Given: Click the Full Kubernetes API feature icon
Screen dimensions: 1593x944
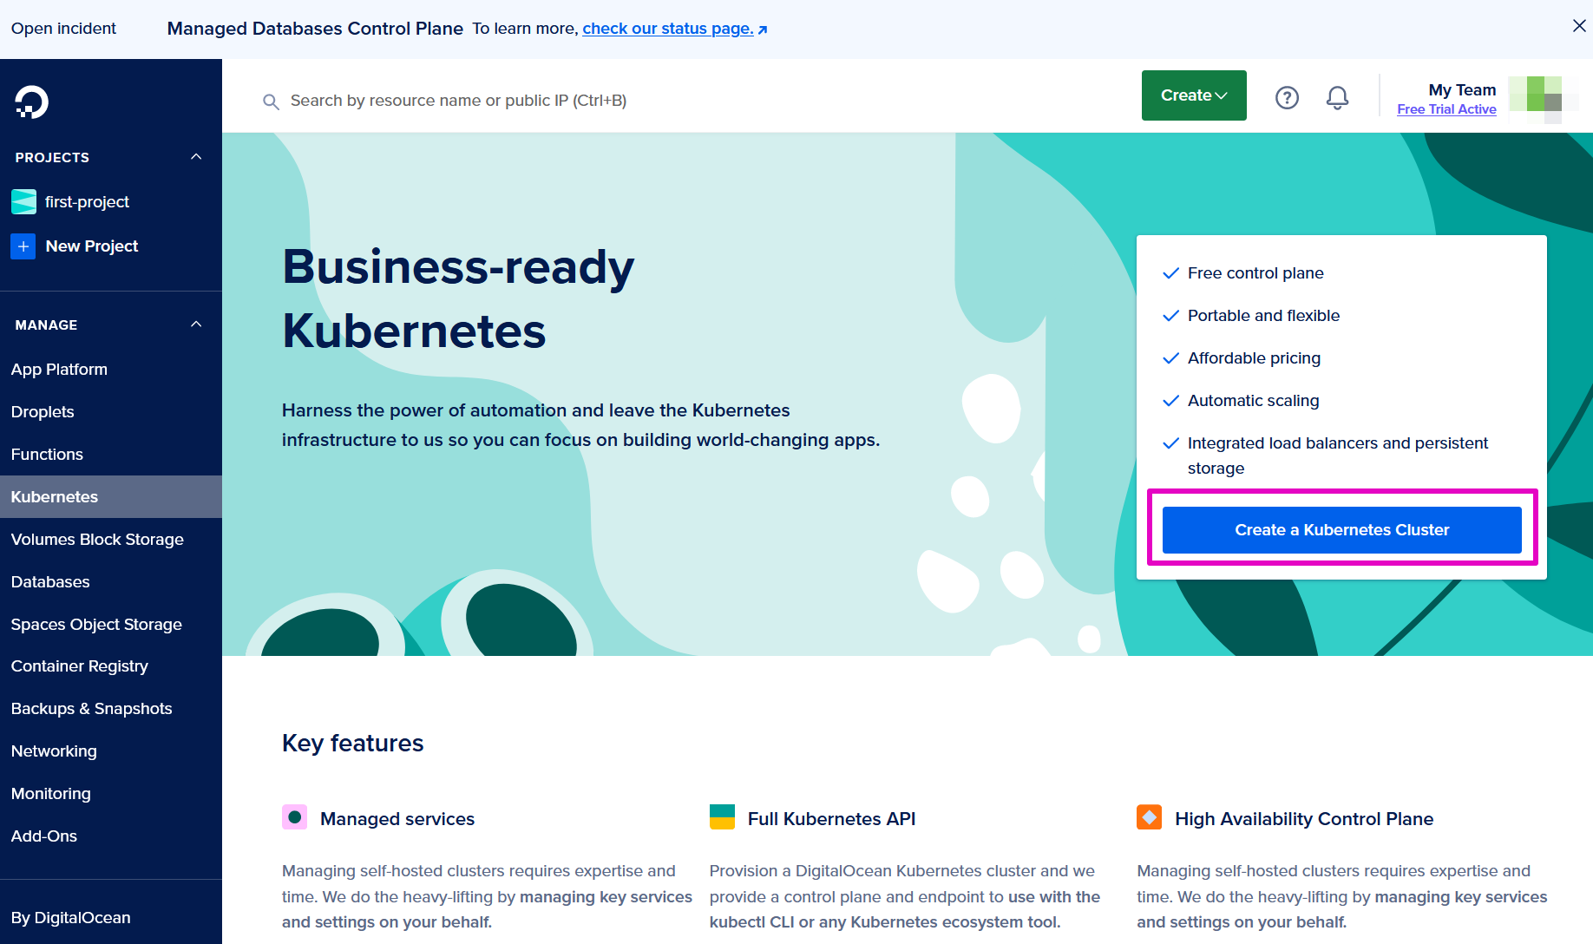Looking at the screenshot, I should (722, 817).
